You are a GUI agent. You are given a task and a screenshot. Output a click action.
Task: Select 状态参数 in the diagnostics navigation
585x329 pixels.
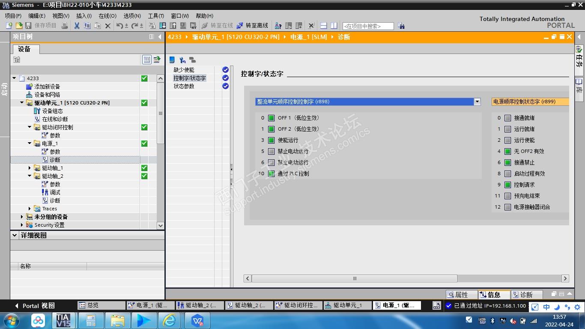click(184, 86)
